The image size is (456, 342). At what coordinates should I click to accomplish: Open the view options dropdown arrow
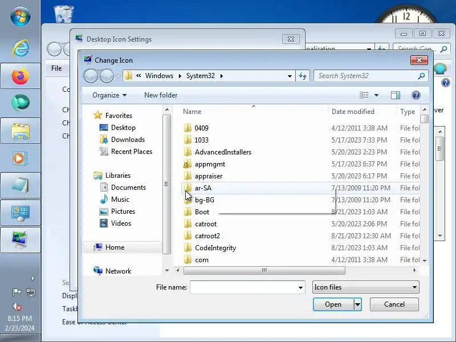pyautogui.click(x=376, y=95)
